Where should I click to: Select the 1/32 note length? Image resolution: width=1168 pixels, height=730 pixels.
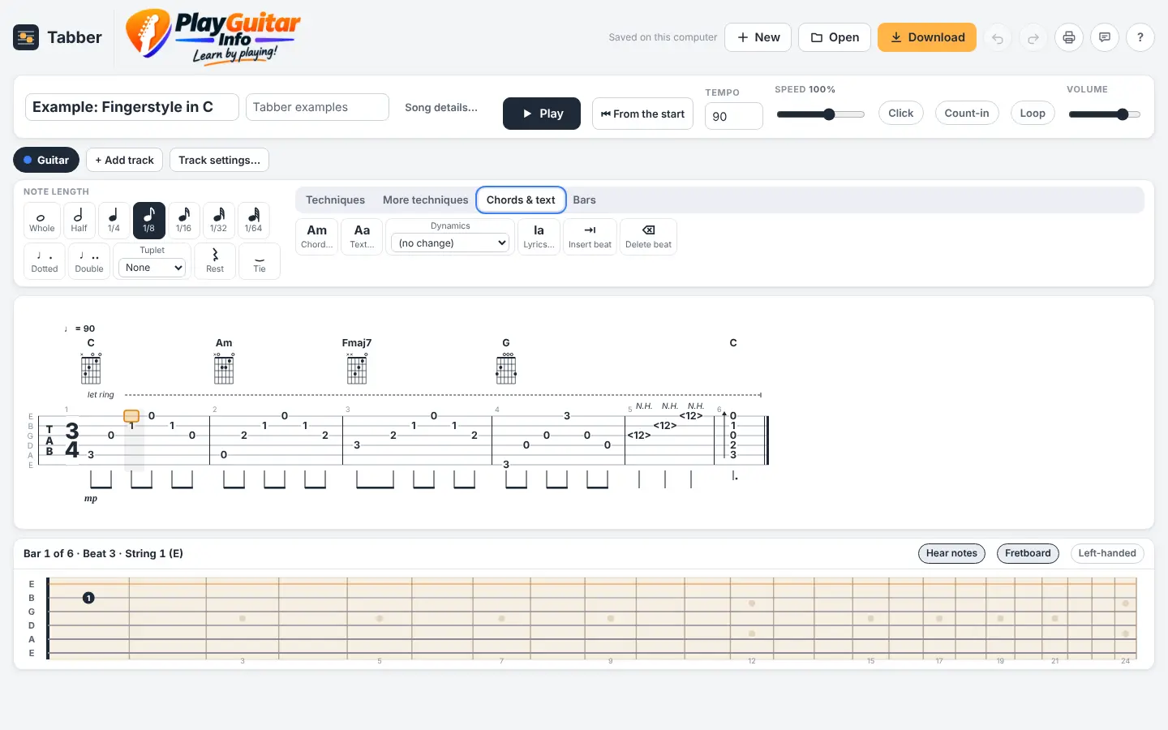218,220
